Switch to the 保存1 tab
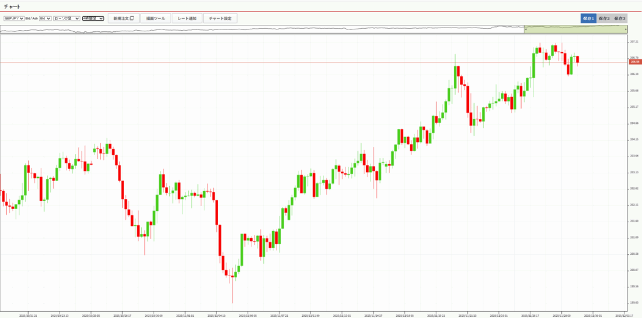The image size is (642, 318). click(x=588, y=19)
